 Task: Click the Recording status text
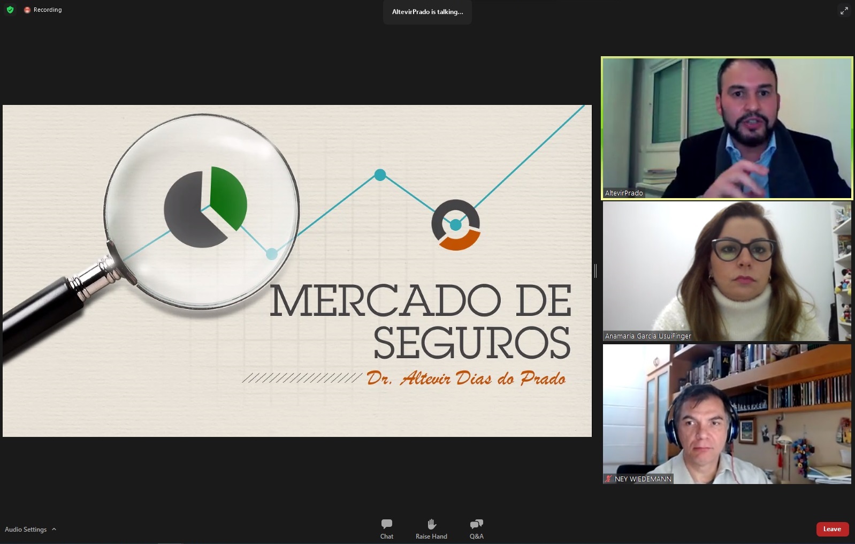pyautogui.click(x=48, y=10)
